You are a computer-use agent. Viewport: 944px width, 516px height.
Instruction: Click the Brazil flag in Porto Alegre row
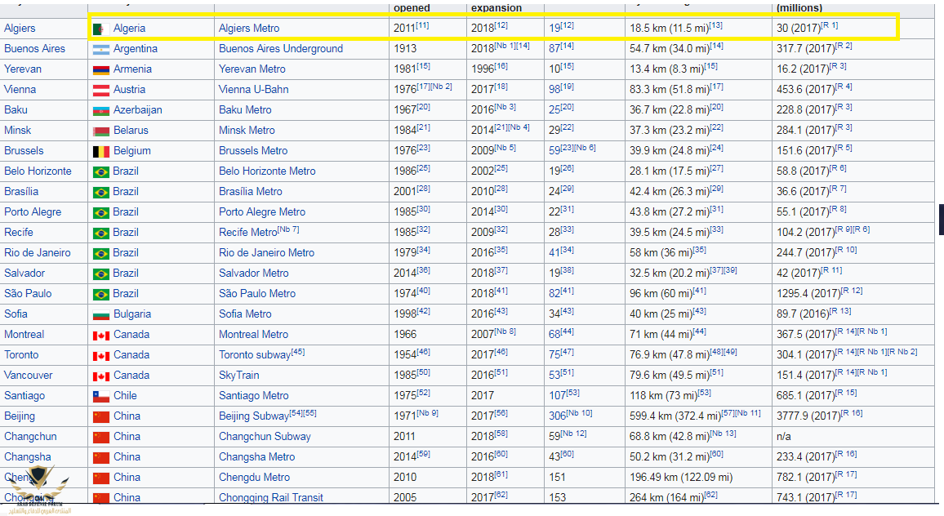click(x=100, y=213)
